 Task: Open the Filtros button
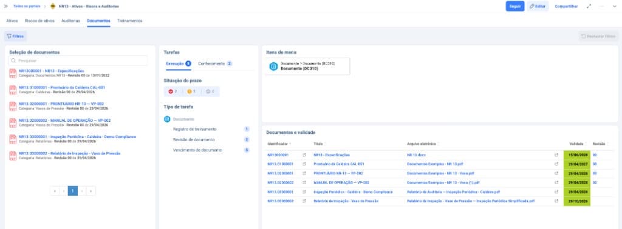pos(15,36)
